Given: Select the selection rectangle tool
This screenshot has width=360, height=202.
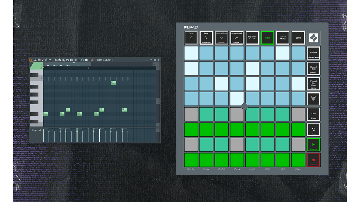Looking at the screenshot, I should point(79,60).
